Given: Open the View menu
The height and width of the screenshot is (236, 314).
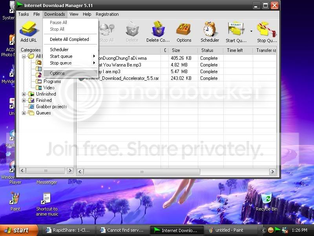Looking at the screenshot, I should coord(74,14).
